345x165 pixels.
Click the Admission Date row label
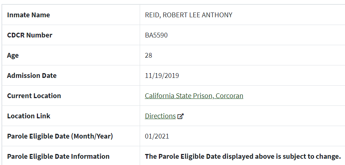pyautogui.click(x=32, y=76)
